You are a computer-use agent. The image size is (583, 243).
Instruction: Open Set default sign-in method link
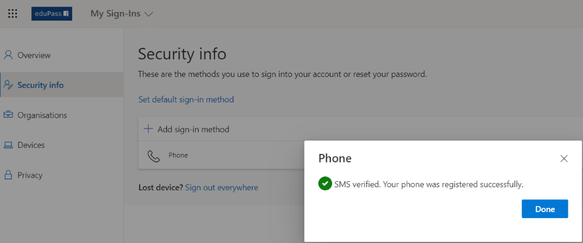pyautogui.click(x=186, y=99)
